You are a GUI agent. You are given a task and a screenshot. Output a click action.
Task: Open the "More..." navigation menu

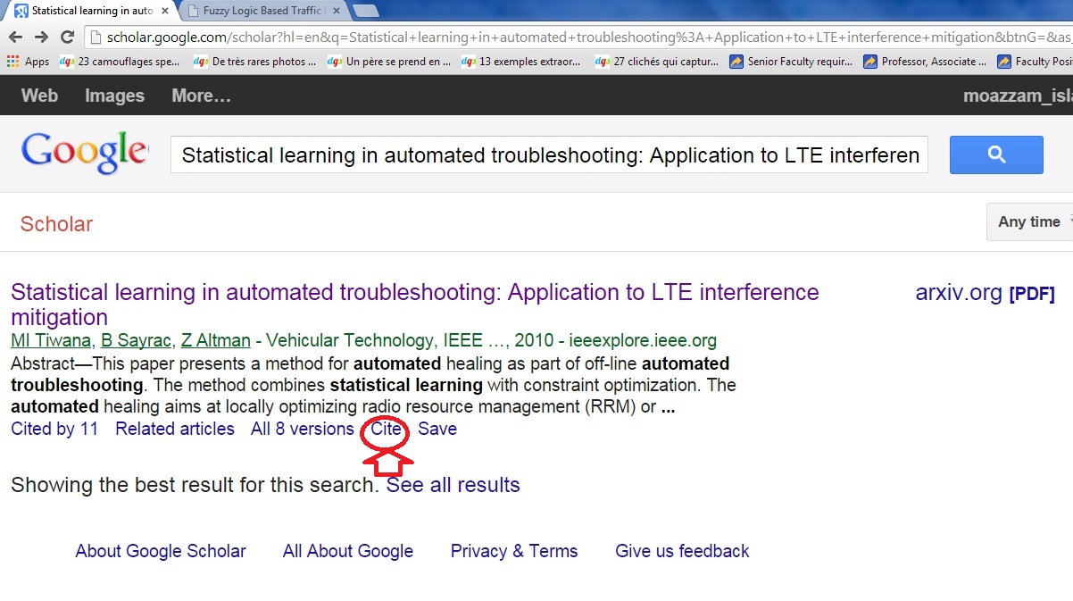pos(200,96)
